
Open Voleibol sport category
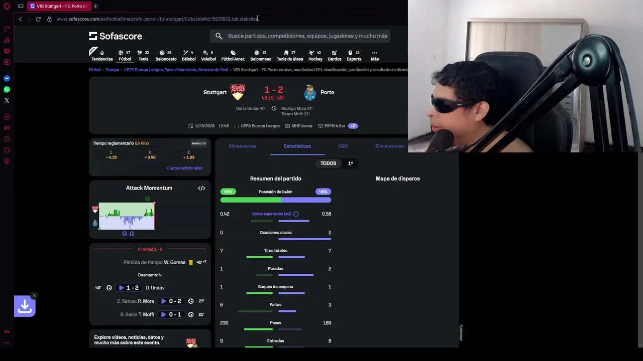(x=208, y=55)
